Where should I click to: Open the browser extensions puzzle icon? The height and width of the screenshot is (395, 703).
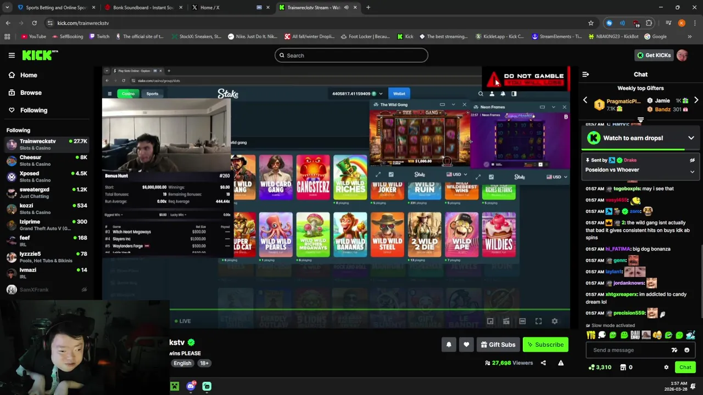[x=649, y=23]
